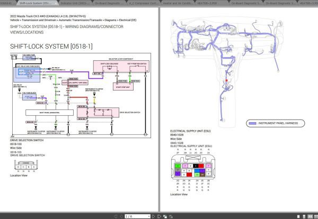Switch to the Indicator Unit tab
Image resolution: width=318 pixels, height=219 pixels.
[x=75, y=3]
